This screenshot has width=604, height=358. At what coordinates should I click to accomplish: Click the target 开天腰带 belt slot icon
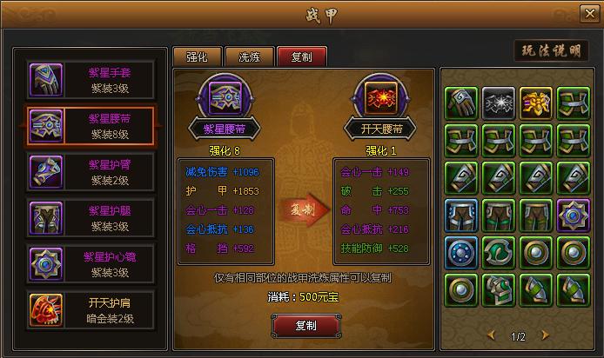pos(381,97)
